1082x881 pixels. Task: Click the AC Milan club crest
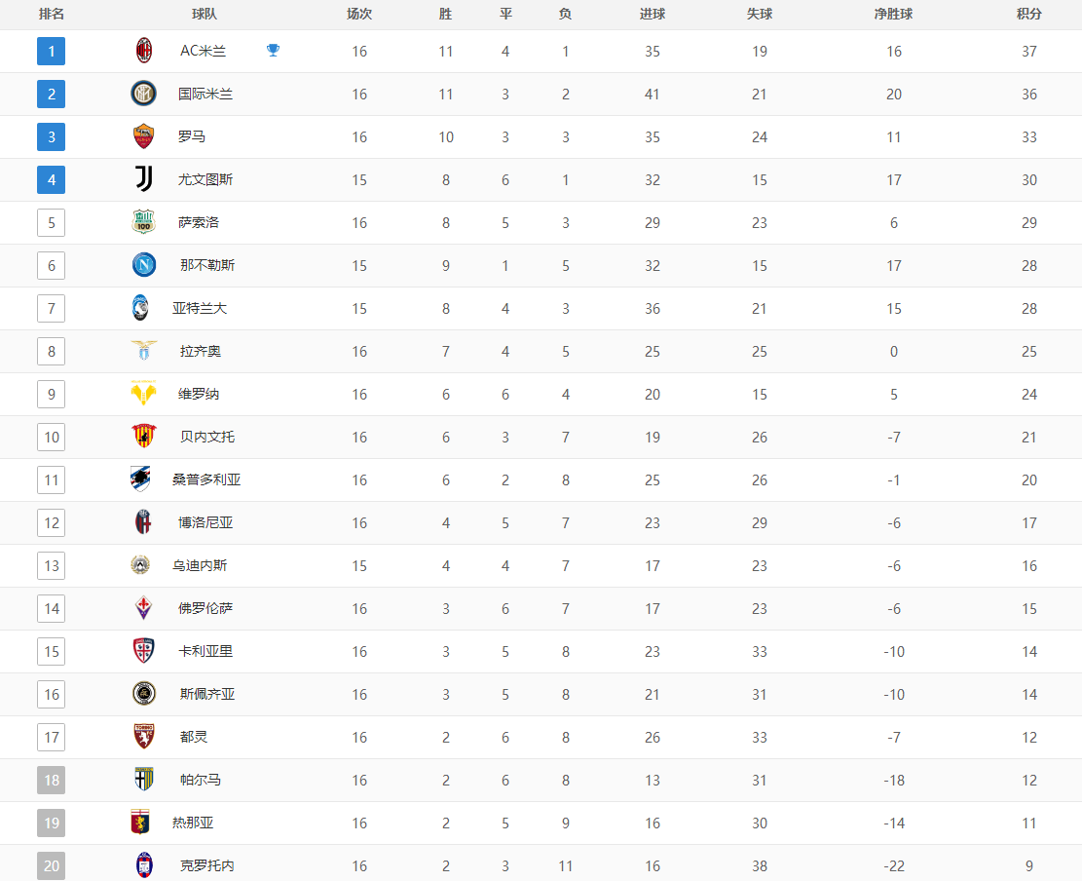click(x=144, y=51)
